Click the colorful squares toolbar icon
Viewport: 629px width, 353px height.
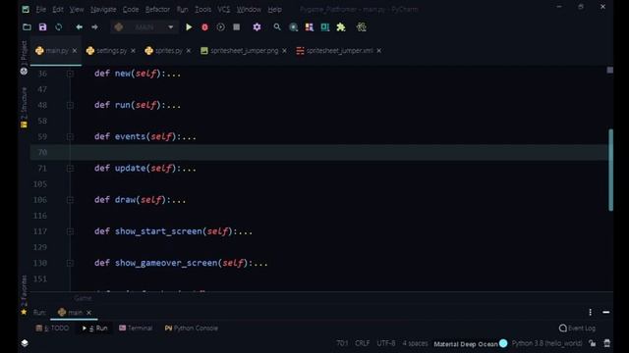(x=310, y=27)
